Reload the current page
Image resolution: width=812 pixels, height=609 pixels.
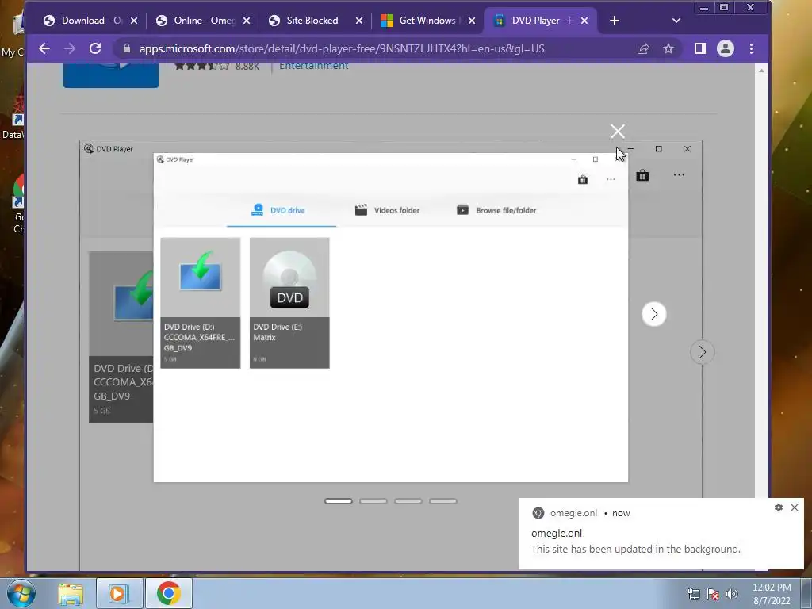[x=95, y=48]
